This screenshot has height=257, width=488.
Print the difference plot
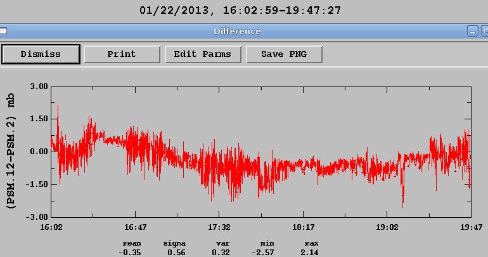(122, 54)
